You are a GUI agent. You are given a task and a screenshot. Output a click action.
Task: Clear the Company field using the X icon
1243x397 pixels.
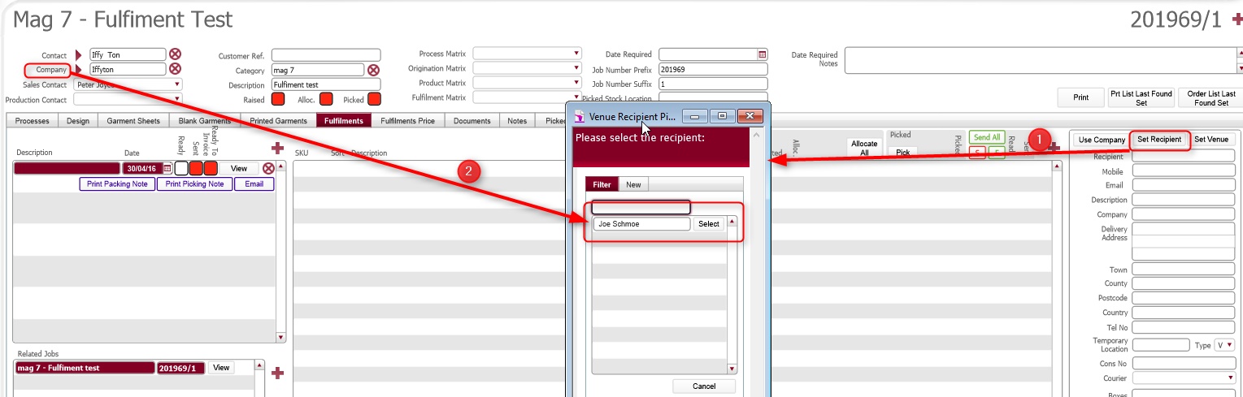pyautogui.click(x=175, y=69)
